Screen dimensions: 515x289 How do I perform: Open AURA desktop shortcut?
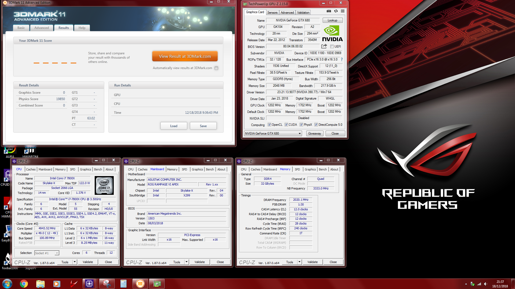coord(10,152)
